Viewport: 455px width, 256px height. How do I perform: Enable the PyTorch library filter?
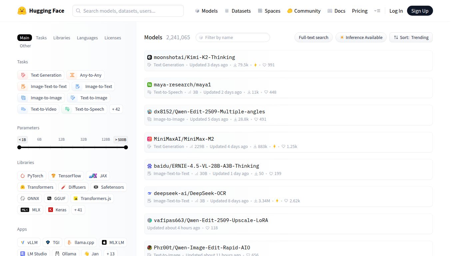(32, 176)
